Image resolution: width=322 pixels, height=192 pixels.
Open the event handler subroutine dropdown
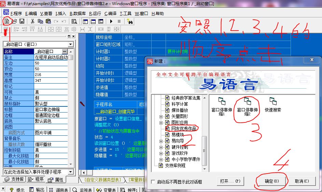click(71, 172)
